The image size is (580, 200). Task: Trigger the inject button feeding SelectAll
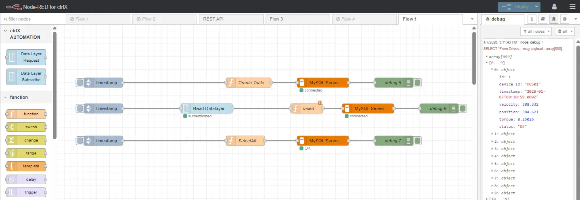(80, 141)
